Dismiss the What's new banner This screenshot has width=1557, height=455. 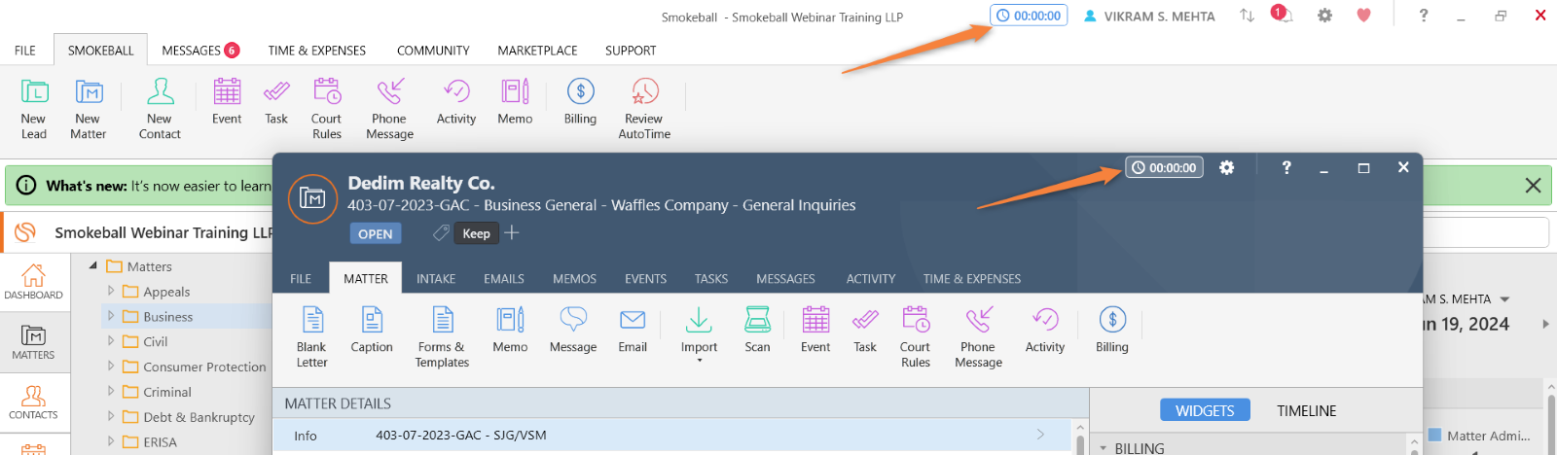1533,185
